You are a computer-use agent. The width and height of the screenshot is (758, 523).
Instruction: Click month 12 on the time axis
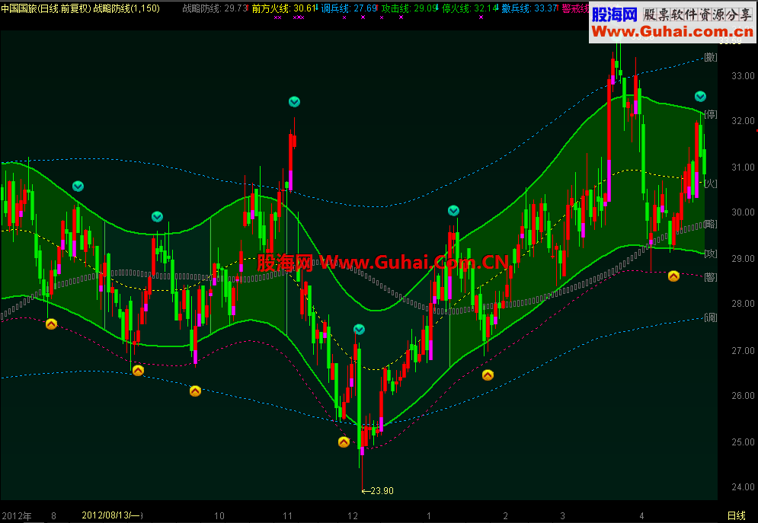pyautogui.click(x=353, y=515)
